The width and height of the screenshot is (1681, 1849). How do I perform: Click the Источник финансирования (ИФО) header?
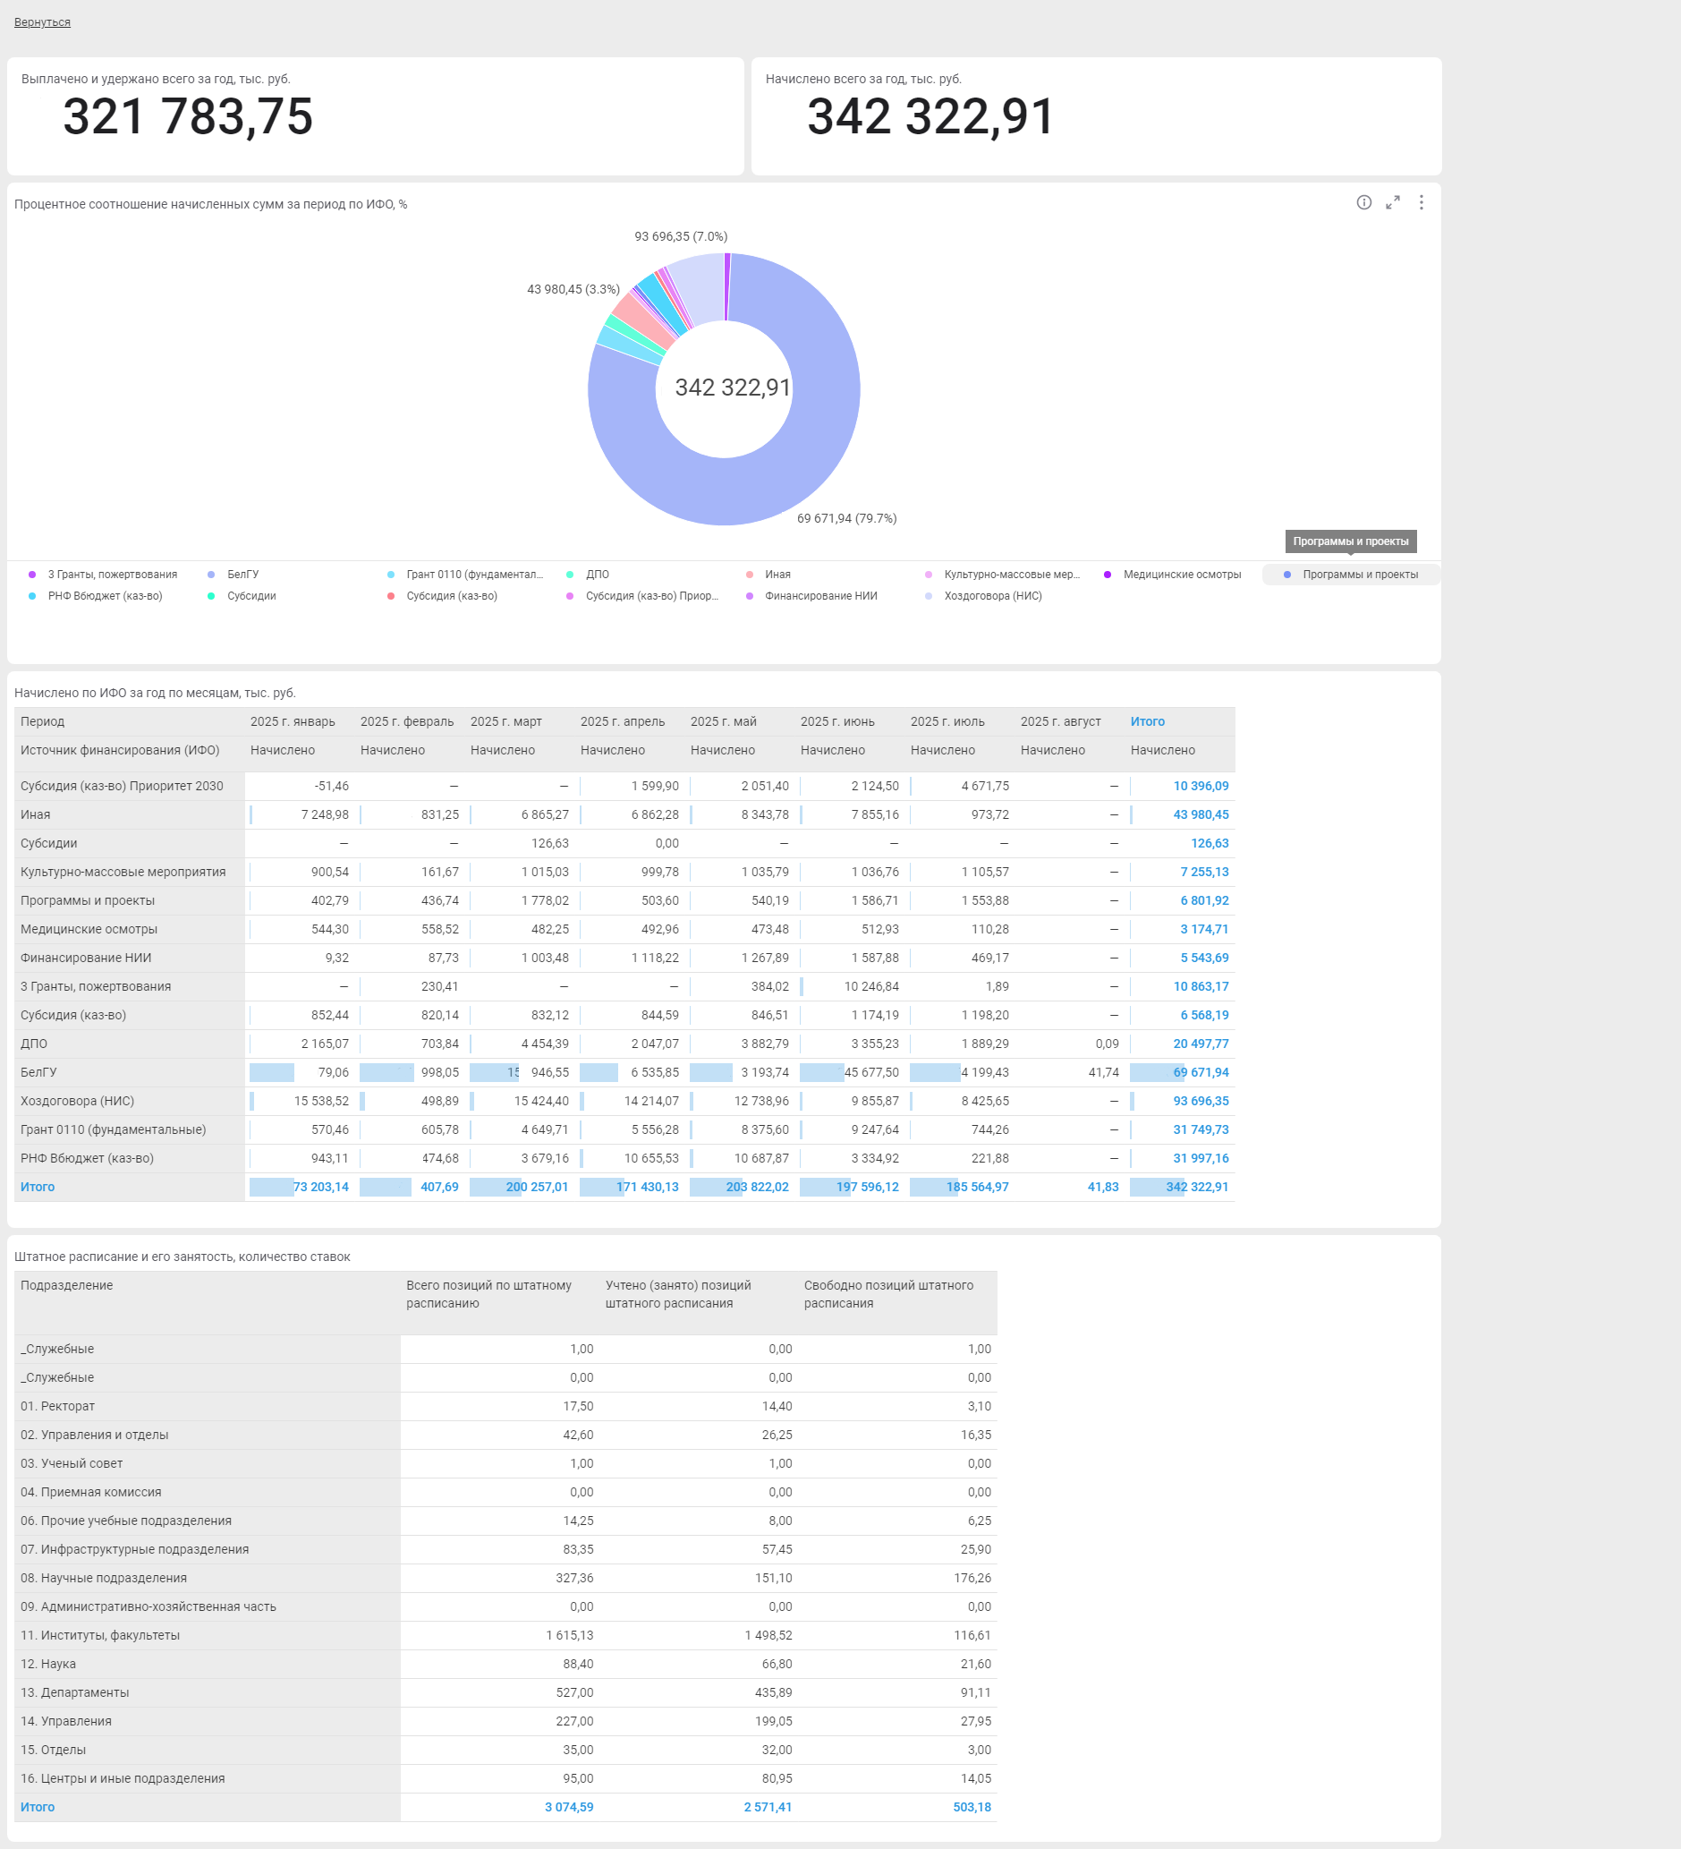tap(120, 750)
